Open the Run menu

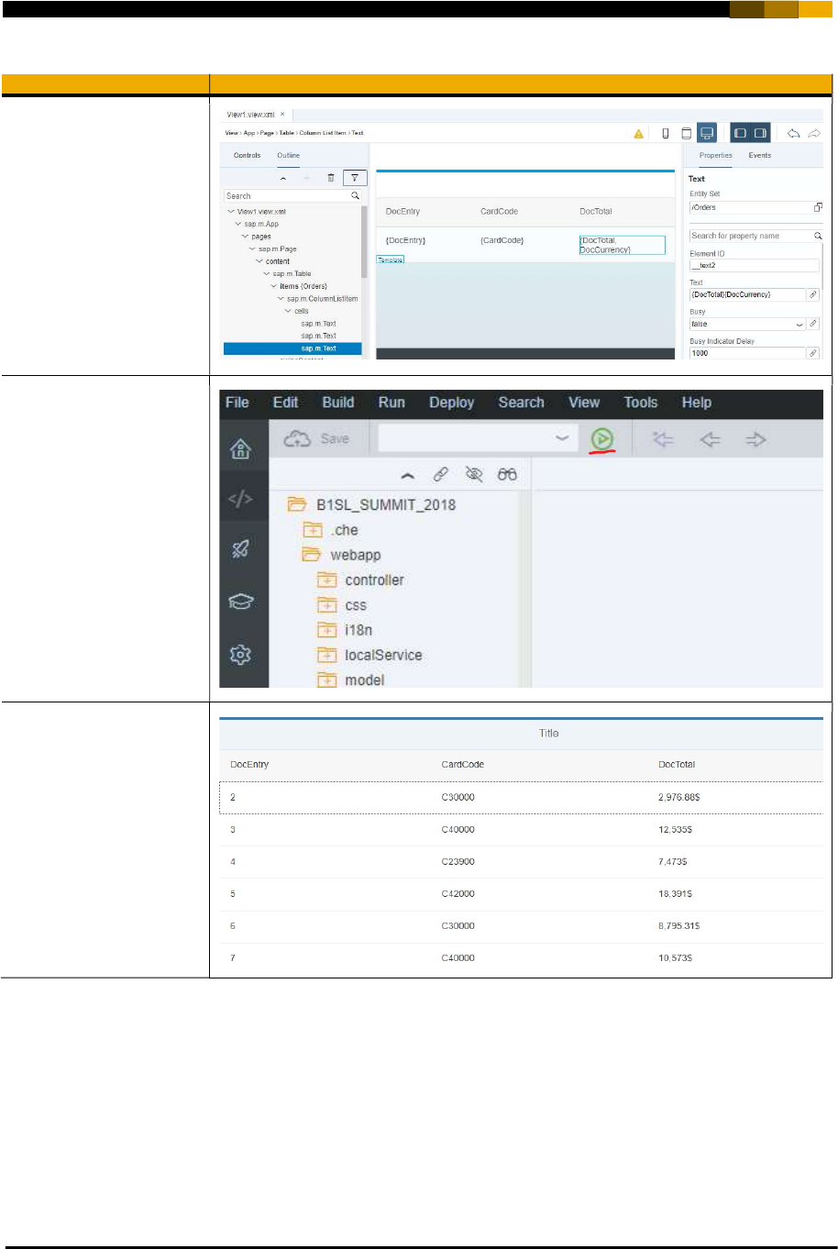[x=391, y=403]
